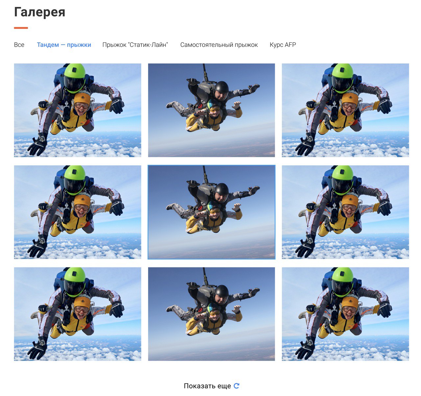This screenshot has height=396, width=421.
Task: Open the first-row right skydiving photo
Action: pyautogui.click(x=345, y=110)
